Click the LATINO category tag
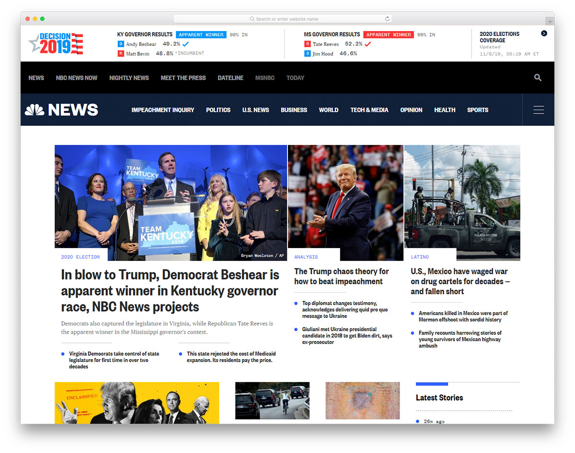Screen dimensions: 575x453 pyautogui.click(x=420, y=257)
